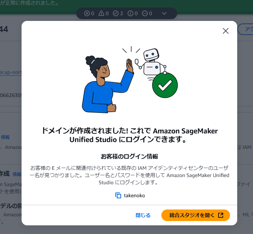Click the 情報 link behind the dialog at left
Image resolution: width=253 pixels, height=234 pixels.
[5, 137]
